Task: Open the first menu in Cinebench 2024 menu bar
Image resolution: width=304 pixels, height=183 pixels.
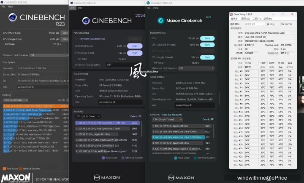Action: coord(73,8)
